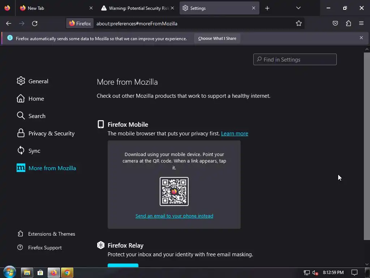Click the scrollbar down arrow
The image size is (370, 278).
coord(367,264)
